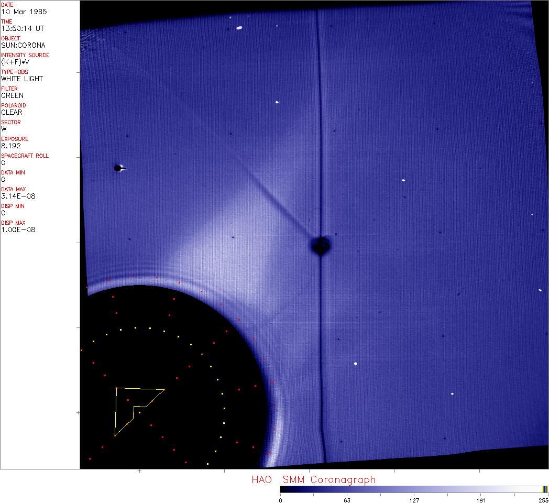Click the "SUN:CORONA" object value
Viewport: 549px width, 503px height.
pos(23,45)
